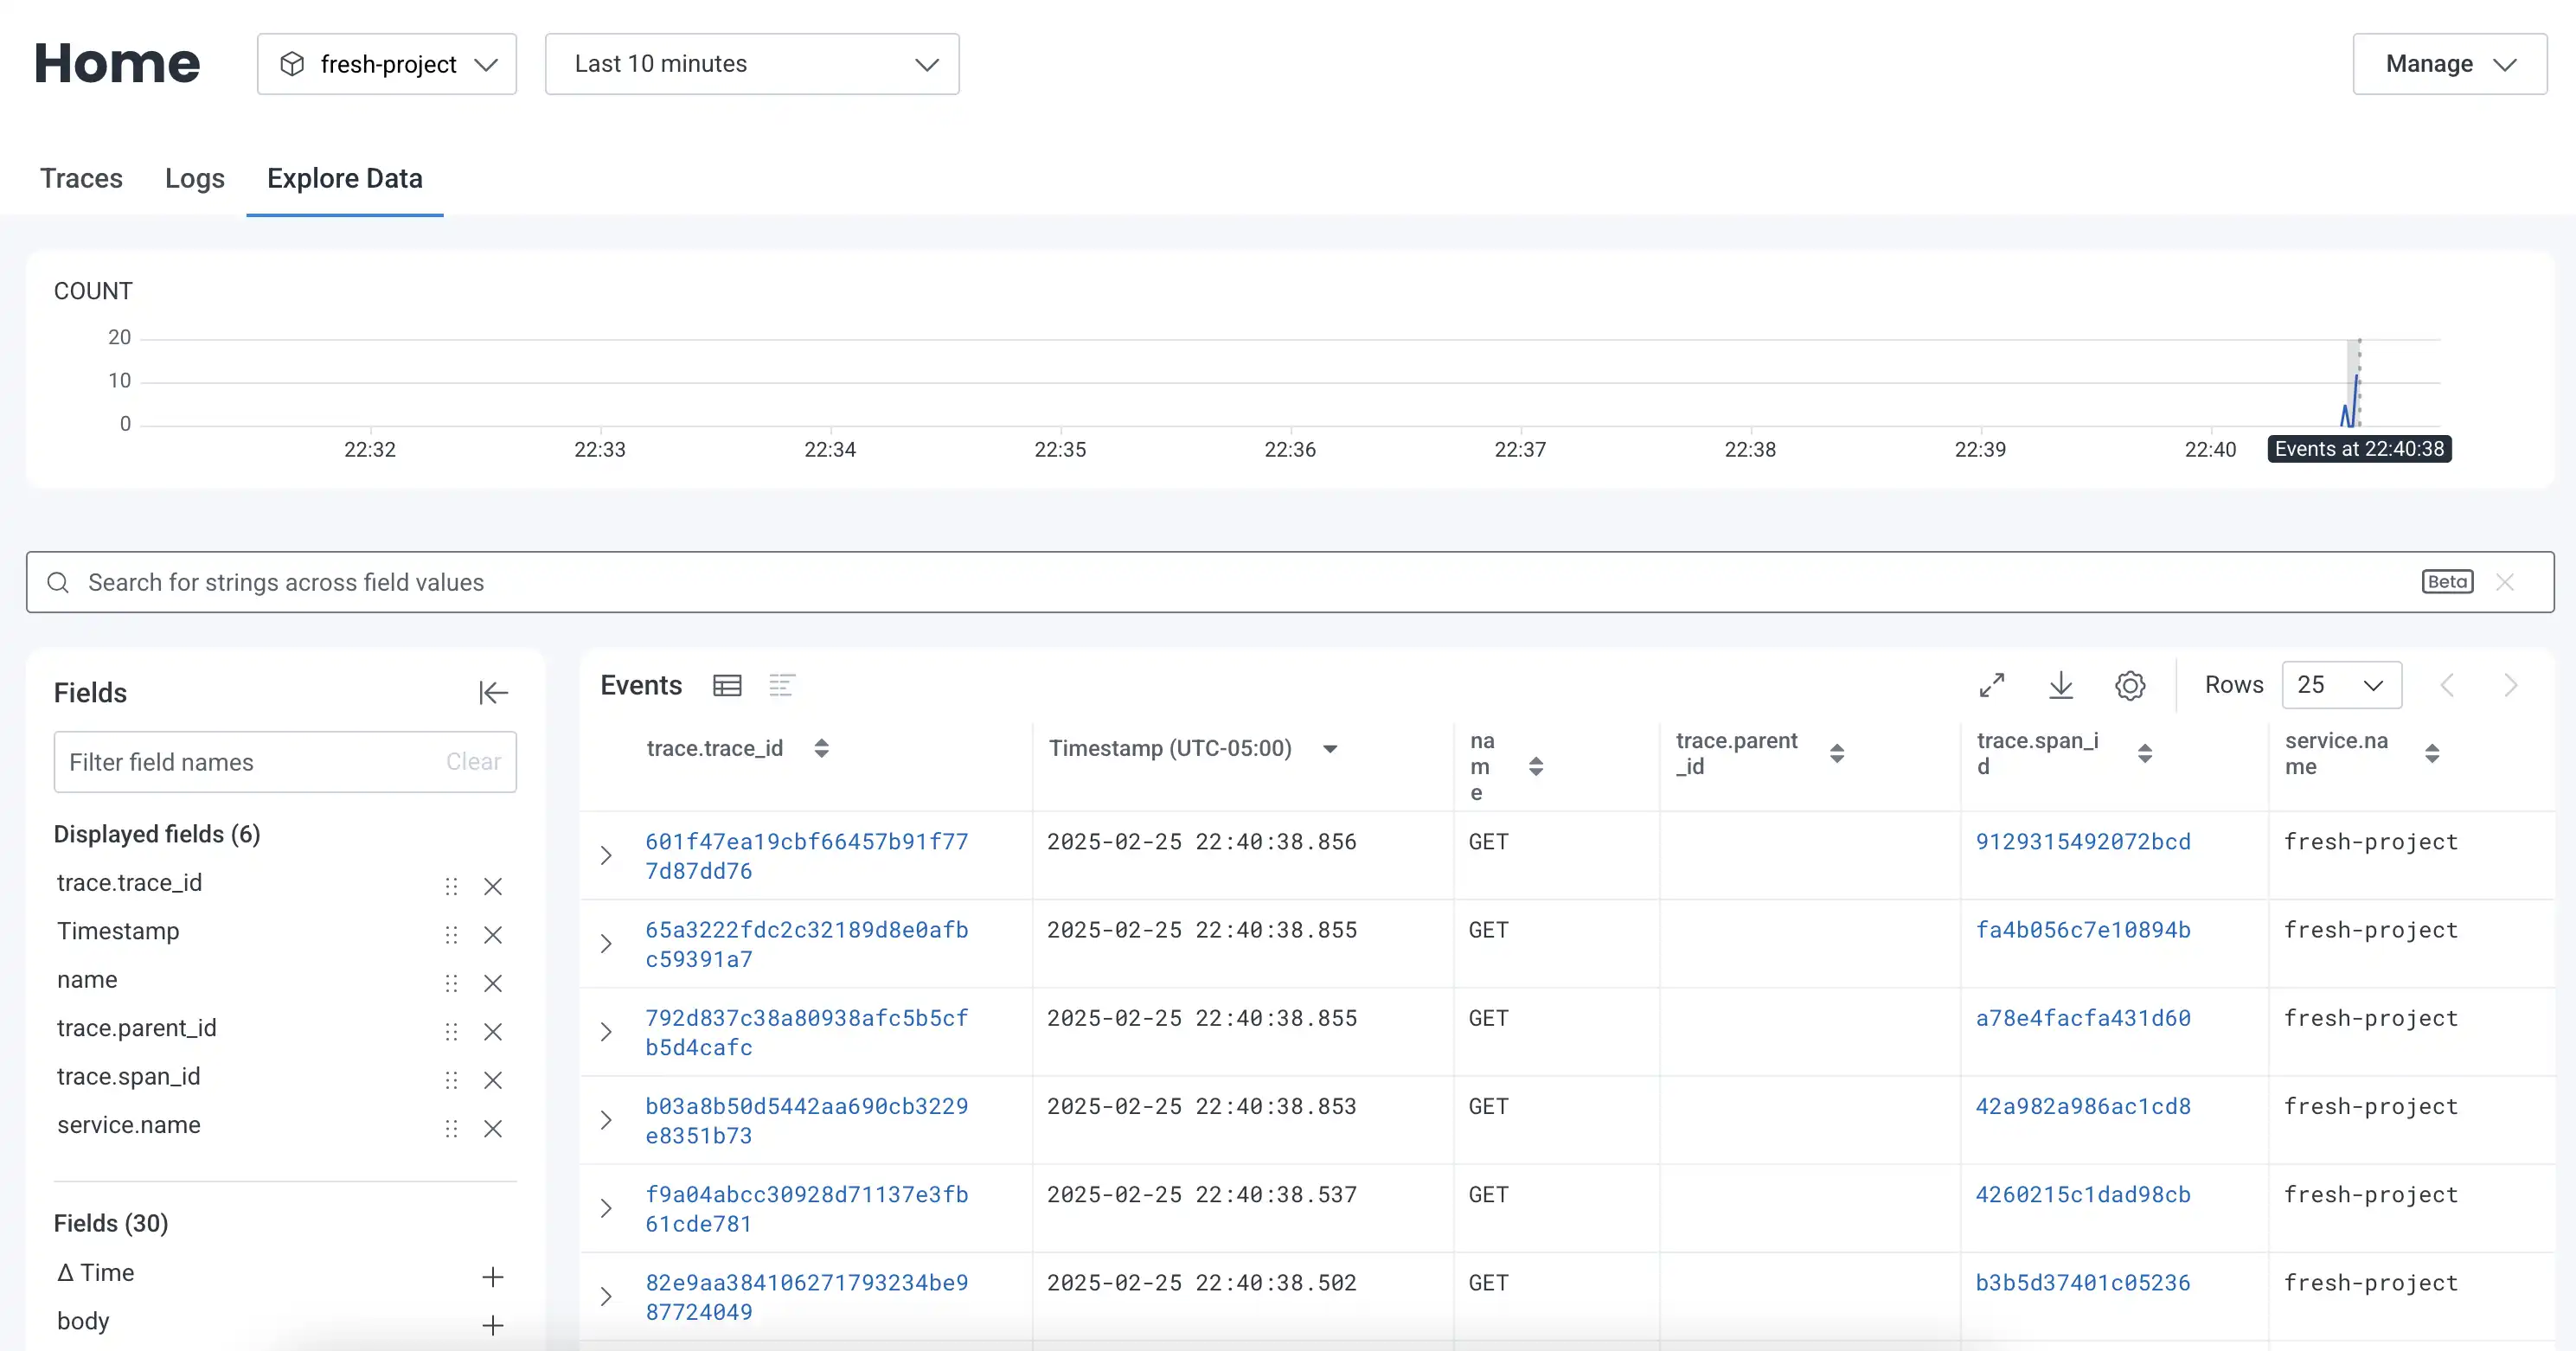Click the list view icon next to grid
2576x1351 pixels.
coord(782,685)
